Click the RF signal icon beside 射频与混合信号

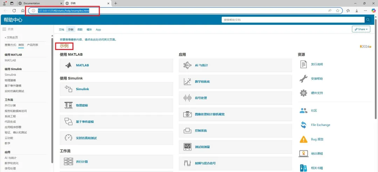pos(187,163)
